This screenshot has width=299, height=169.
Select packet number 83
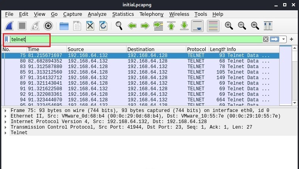[x=140, y=66]
